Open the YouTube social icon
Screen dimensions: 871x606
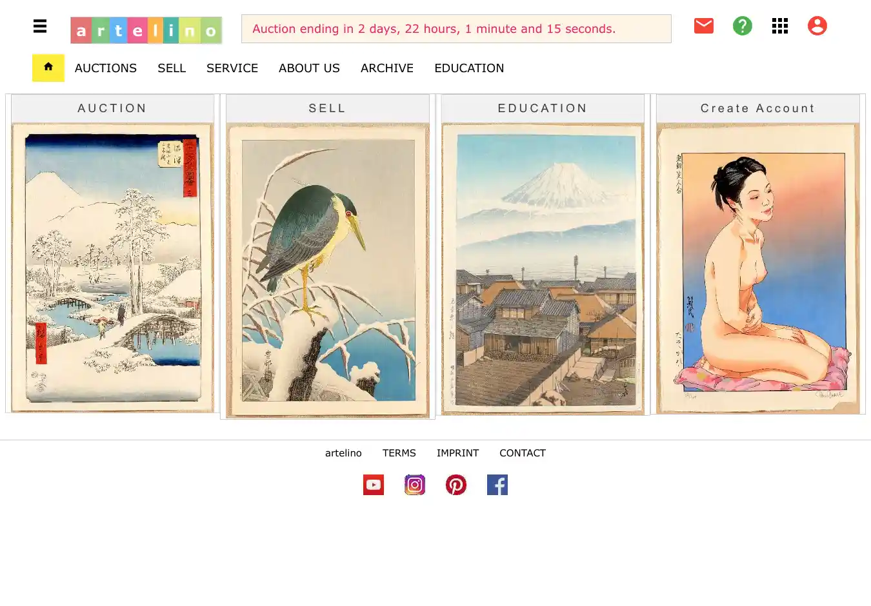(x=374, y=485)
